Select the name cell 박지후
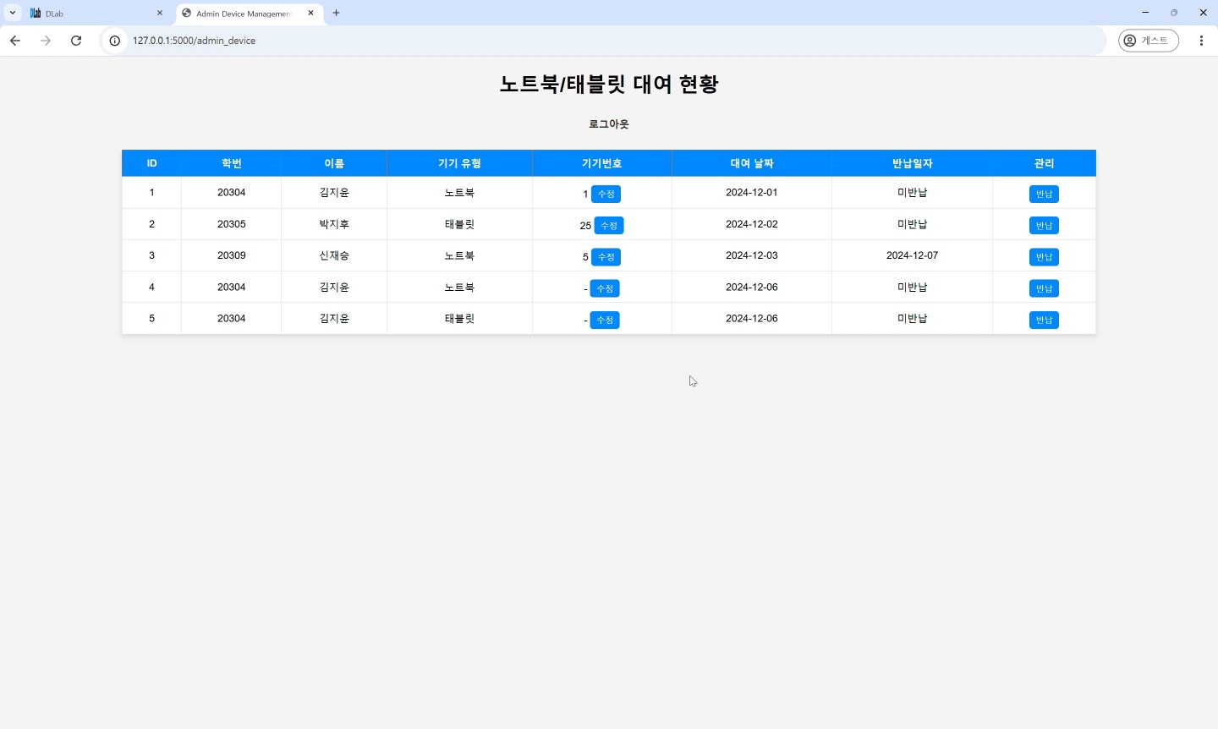1218x729 pixels. (x=334, y=224)
